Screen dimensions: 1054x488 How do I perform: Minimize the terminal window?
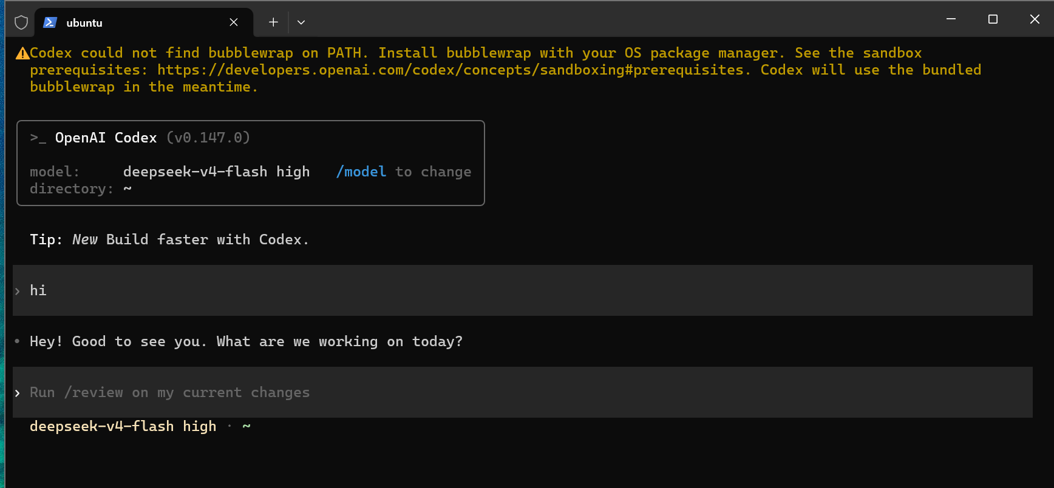click(x=951, y=19)
